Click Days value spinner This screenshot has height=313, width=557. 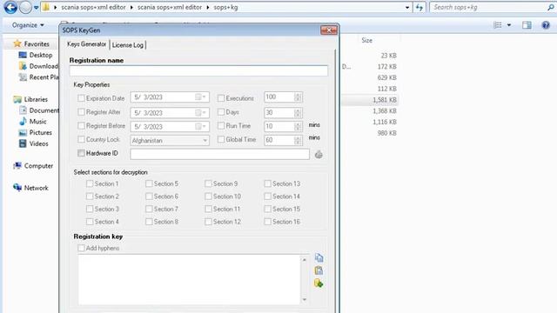coord(298,112)
